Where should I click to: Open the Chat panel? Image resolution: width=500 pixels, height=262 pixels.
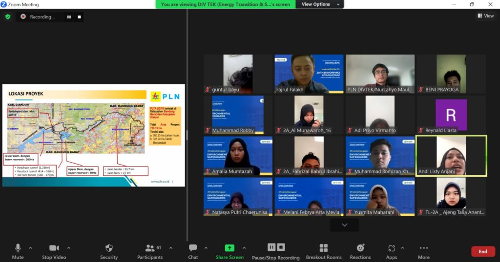[x=193, y=251]
